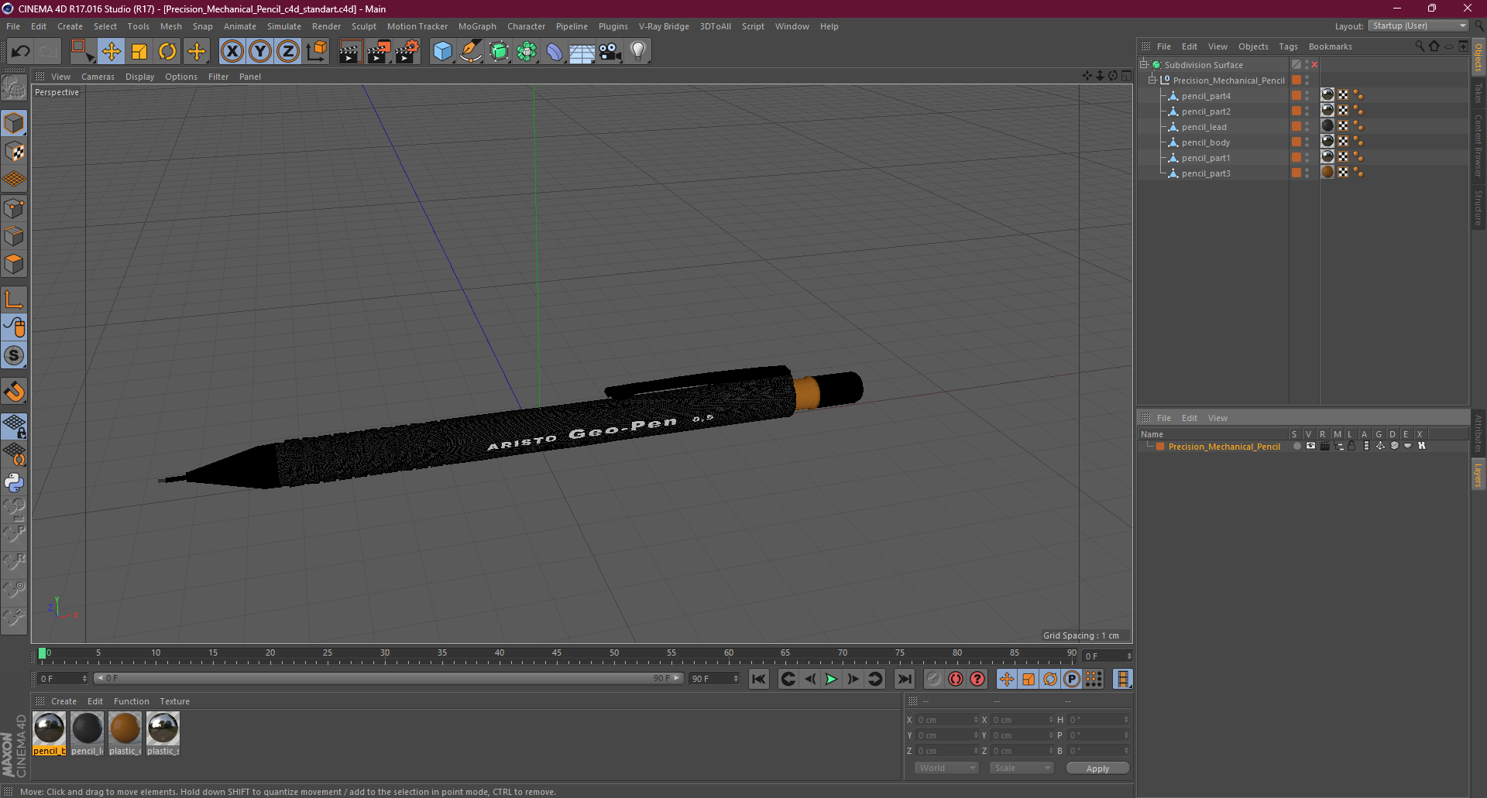The height and width of the screenshot is (798, 1487).
Task: Select the Scale tool
Action: [x=139, y=52]
